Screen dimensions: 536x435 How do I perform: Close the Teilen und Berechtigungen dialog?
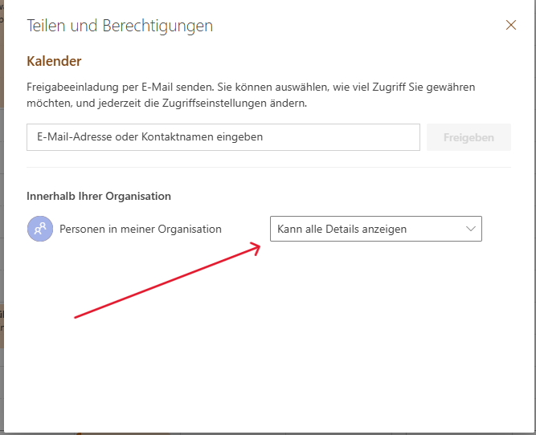[x=510, y=25]
